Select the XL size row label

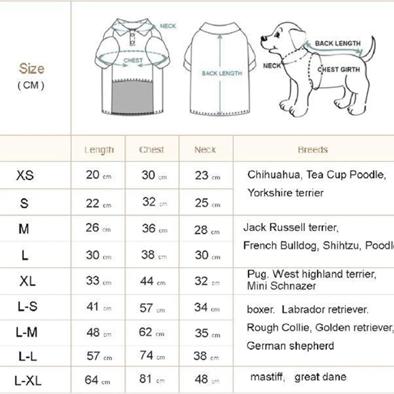(x=27, y=281)
